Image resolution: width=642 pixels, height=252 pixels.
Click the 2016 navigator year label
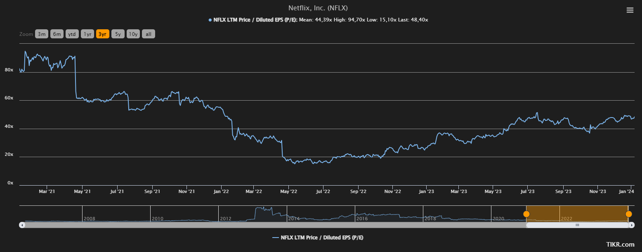tap(362, 219)
